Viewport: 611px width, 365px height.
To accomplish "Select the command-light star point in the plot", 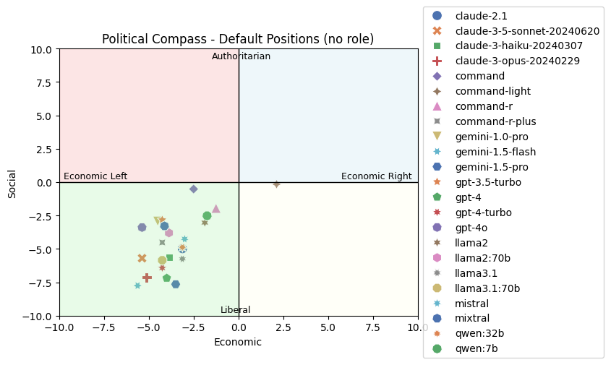I will (276, 184).
